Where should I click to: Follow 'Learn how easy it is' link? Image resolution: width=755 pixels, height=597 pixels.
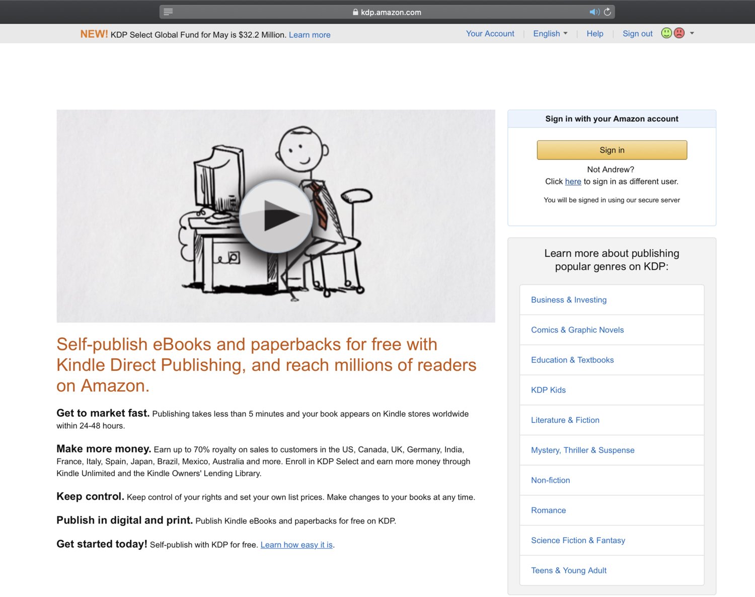click(x=296, y=545)
